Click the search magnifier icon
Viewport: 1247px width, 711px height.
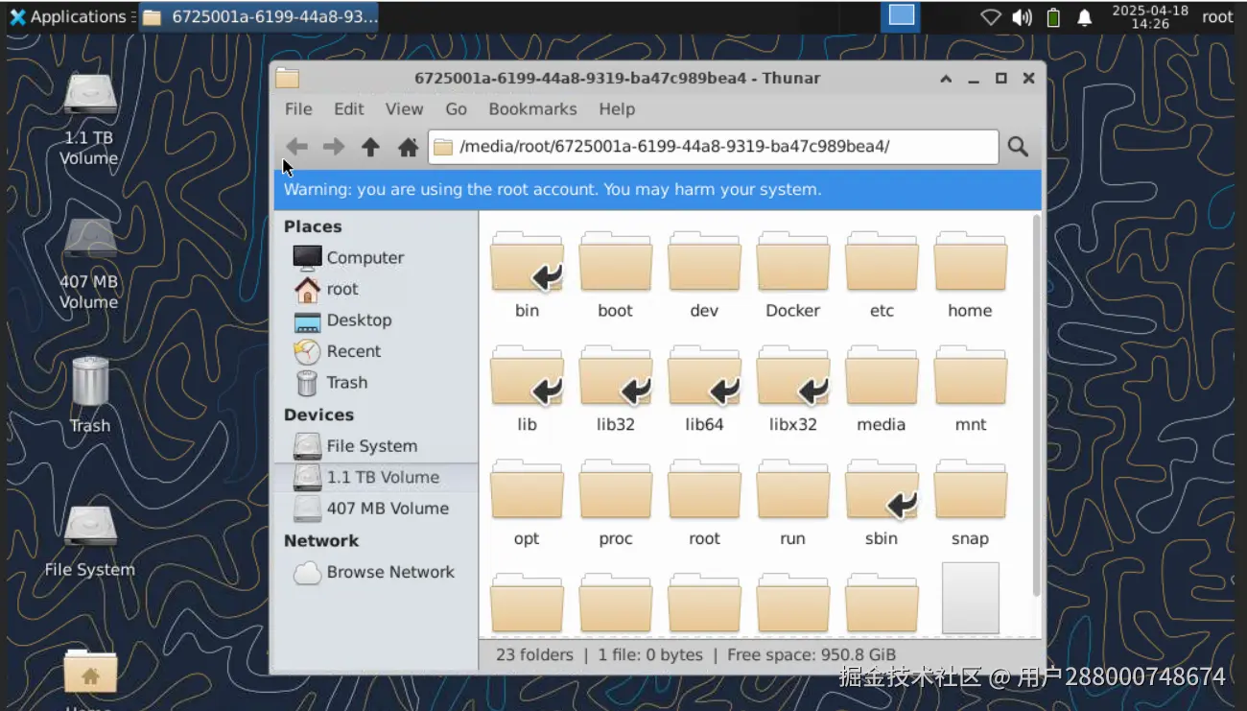pos(1018,147)
